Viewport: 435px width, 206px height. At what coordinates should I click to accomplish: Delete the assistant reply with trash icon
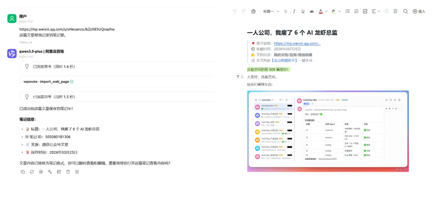click(68, 172)
